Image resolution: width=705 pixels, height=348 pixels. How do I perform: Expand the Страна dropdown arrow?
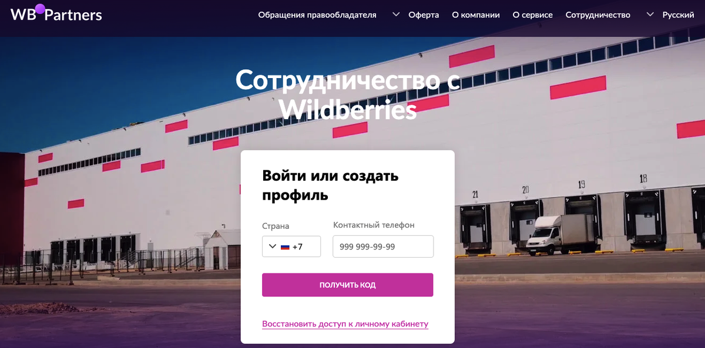(x=272, y=246)
